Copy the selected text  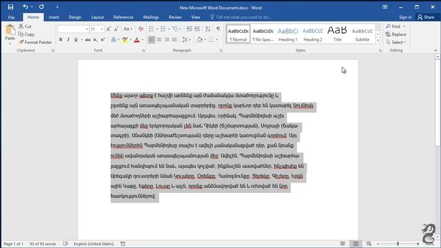[x=26, y=34]
